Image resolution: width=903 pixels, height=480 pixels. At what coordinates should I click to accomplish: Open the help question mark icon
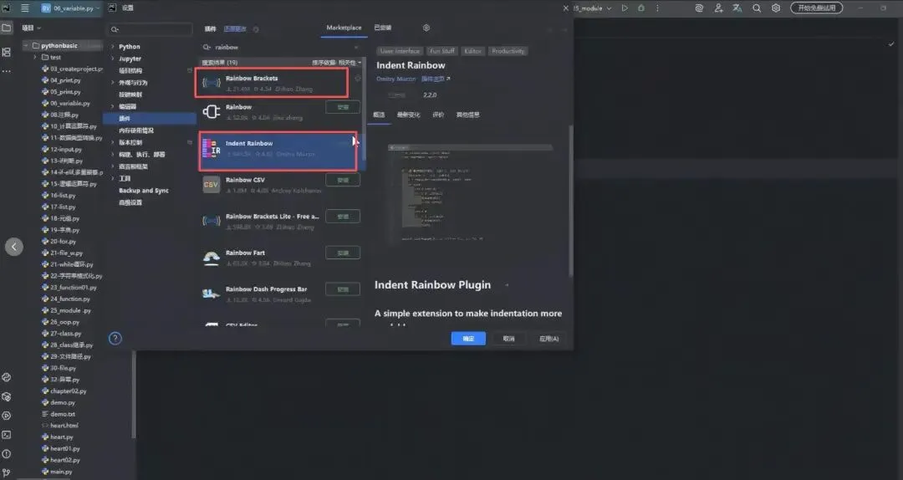[x=115, y=338]
